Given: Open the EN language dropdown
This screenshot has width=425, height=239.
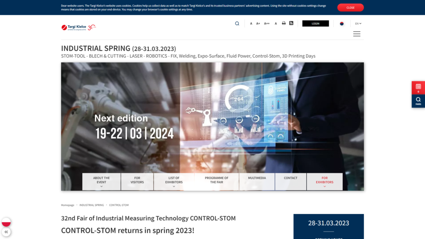Looking at the screenshot, I should 358,24.
